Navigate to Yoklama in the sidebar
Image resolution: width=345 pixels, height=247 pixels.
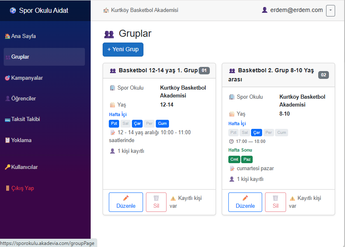(x=44, y=140)
